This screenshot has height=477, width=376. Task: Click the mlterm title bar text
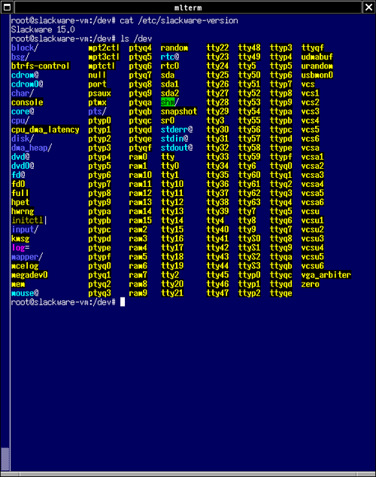click(x=188, y=8)
